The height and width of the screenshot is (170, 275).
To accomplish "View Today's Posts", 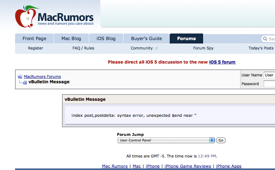I will point(261,48).
